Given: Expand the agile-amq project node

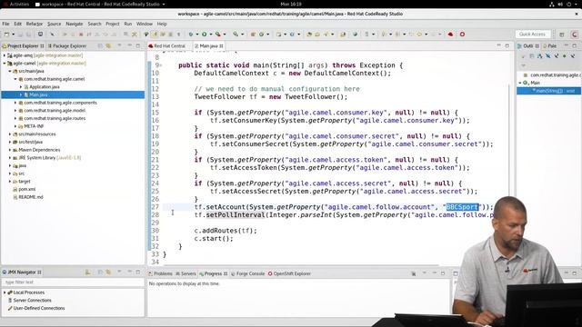Looking at the screenshot, I should point(5,55).
